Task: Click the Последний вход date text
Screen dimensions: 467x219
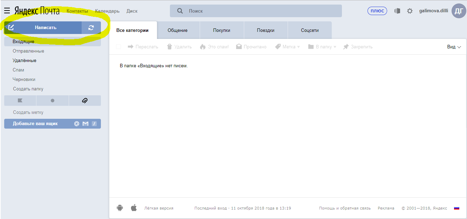Action: pos(243,208)
